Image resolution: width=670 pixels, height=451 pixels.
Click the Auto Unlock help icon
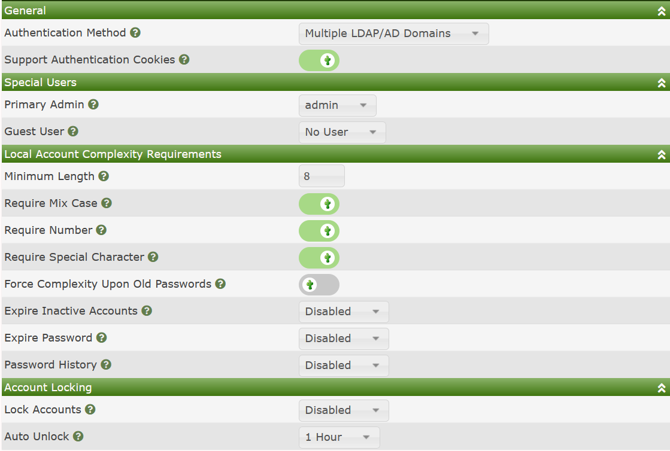coord(78,437)
